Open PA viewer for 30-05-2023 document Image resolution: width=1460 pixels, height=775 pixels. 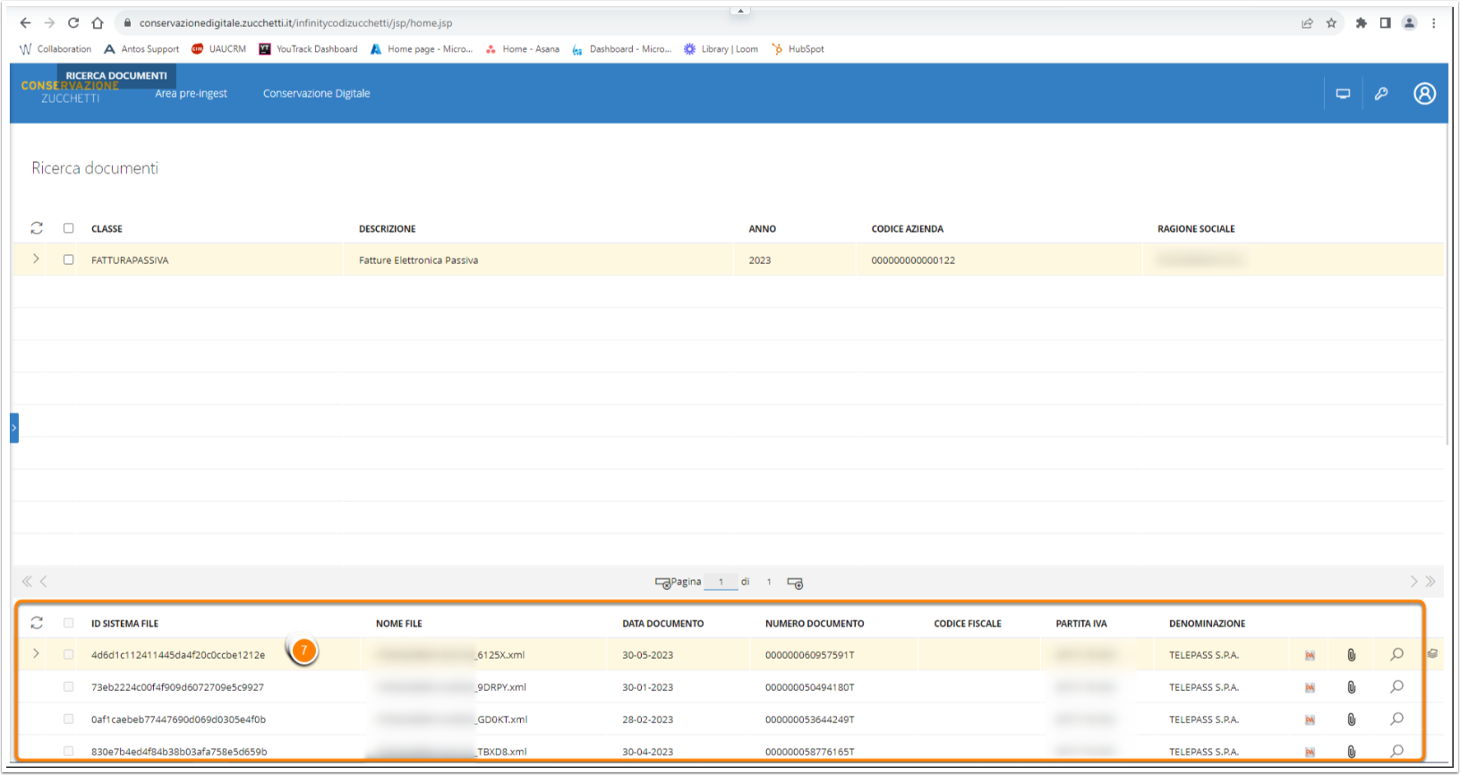pyautogui.click(x=1310, y=655)
